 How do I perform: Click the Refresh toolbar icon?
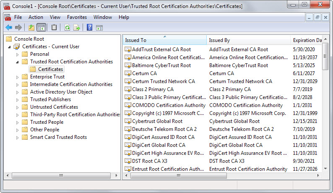tap(67, 27)
